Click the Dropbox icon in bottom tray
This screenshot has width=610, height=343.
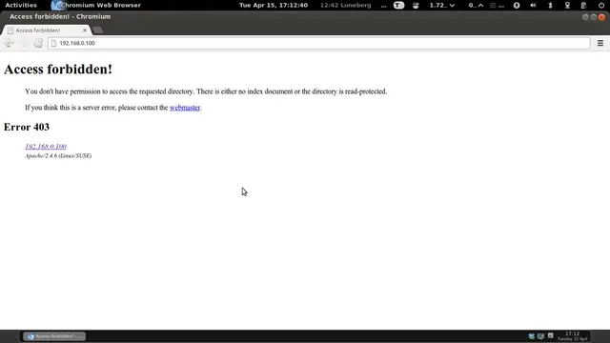coord(532,336)
